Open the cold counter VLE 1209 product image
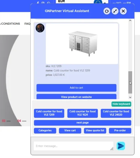Viewport: 140px width, 158px height. coord(82,44)
